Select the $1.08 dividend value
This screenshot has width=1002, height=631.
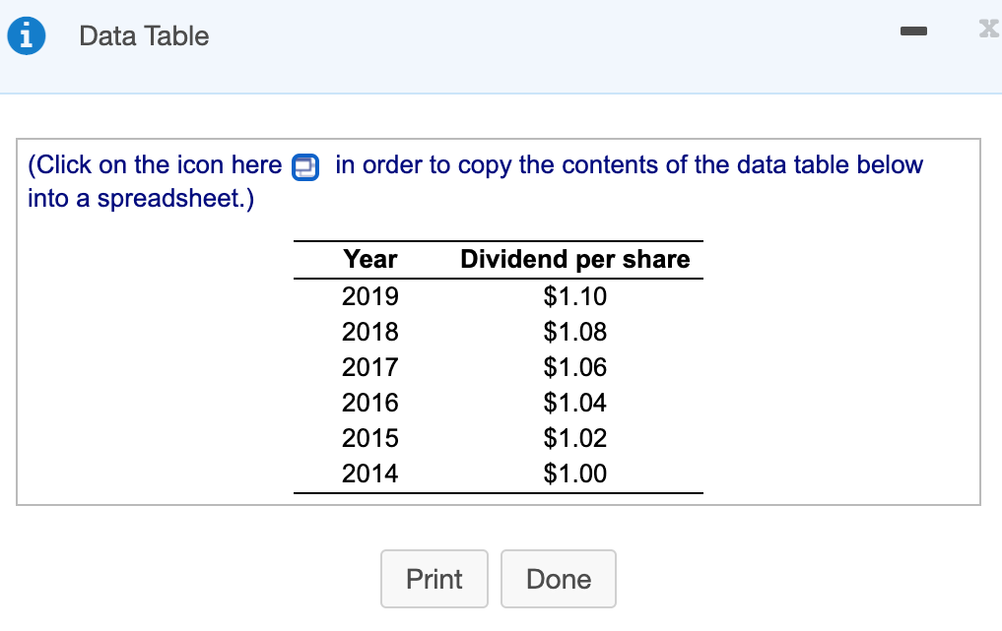575,332
